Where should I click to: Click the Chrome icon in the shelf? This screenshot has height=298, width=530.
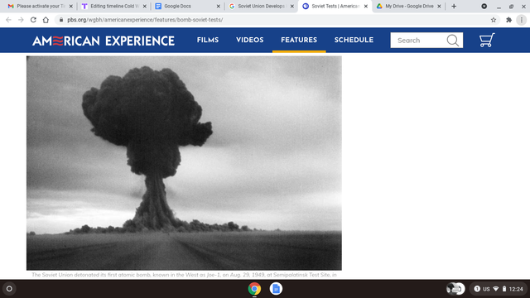point(254,289)
